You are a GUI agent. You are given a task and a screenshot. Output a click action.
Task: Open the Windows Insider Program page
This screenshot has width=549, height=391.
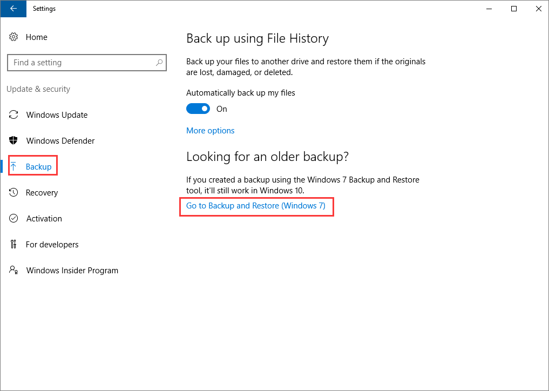[x=72, y=270]
